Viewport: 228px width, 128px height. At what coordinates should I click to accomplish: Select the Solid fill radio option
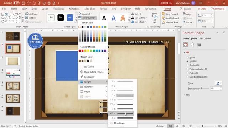point(188,62)
